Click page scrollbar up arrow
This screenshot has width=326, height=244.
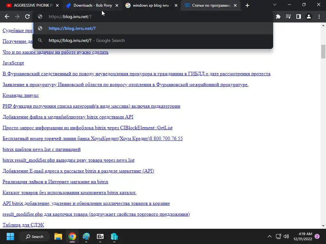click(x=323, y=25)
